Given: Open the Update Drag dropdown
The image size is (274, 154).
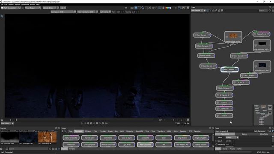Looking at the screenshot, I should click(51, 8).
